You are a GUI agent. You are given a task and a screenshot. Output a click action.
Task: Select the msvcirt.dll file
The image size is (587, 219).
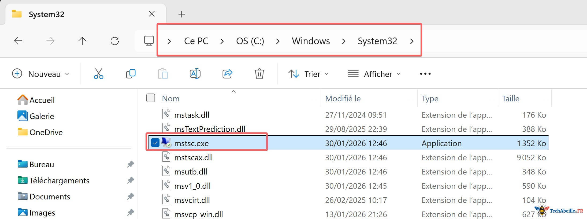pos(192,200)
